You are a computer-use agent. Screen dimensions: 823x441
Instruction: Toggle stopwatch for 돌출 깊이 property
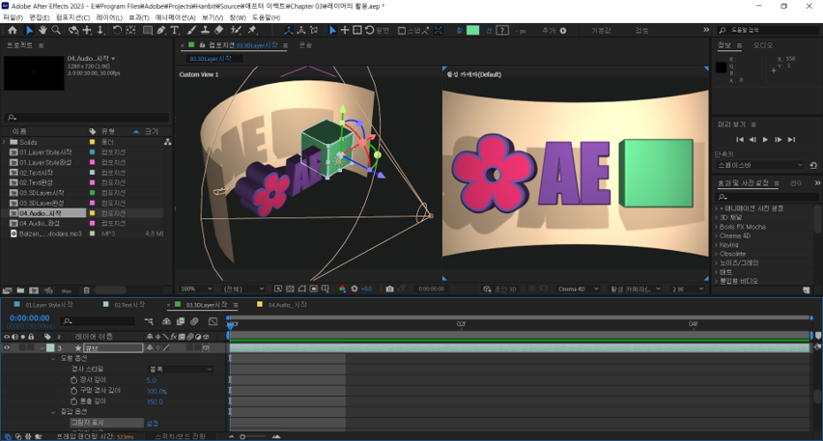pyautogui.click(x=74, y=401)
